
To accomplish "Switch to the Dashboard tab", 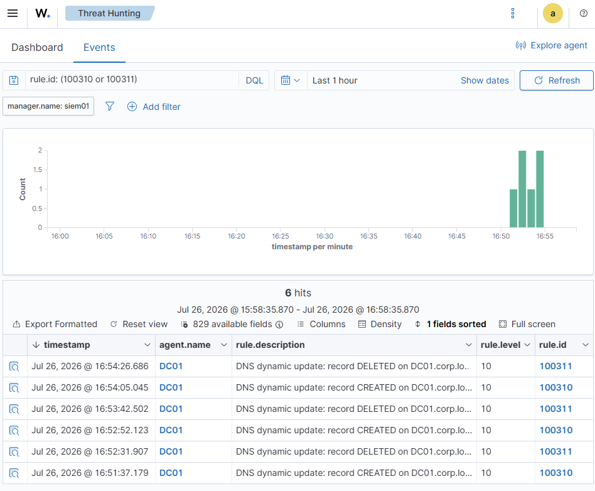I will [x=37, y=48].
